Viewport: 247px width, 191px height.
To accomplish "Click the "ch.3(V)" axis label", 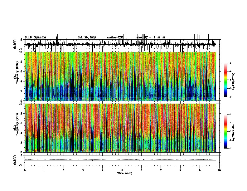I will coord(15,160).
